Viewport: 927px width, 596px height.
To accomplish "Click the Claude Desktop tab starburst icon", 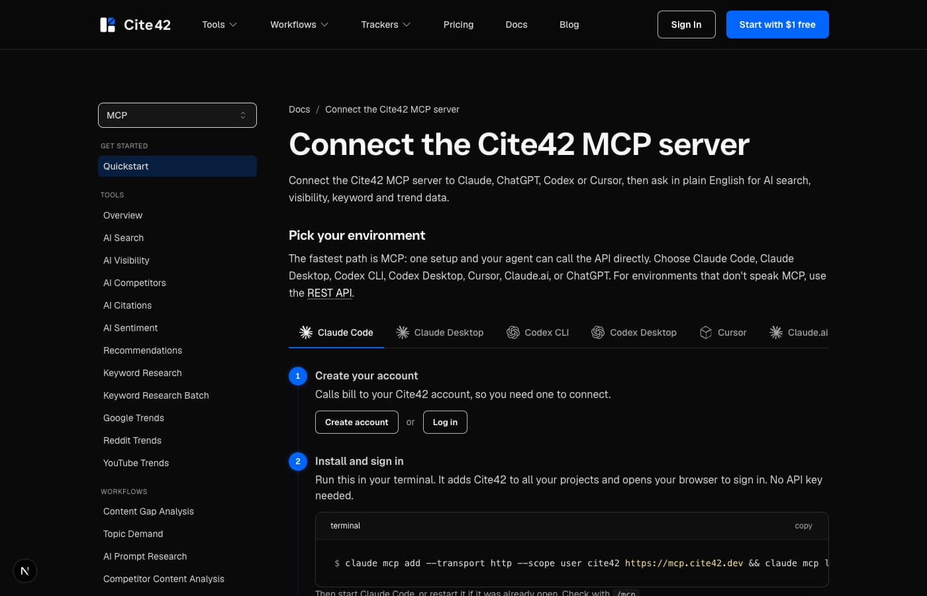I will tap(403, 332).
